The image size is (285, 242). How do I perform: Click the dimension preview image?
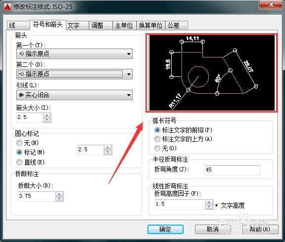[x=212, y=73]
